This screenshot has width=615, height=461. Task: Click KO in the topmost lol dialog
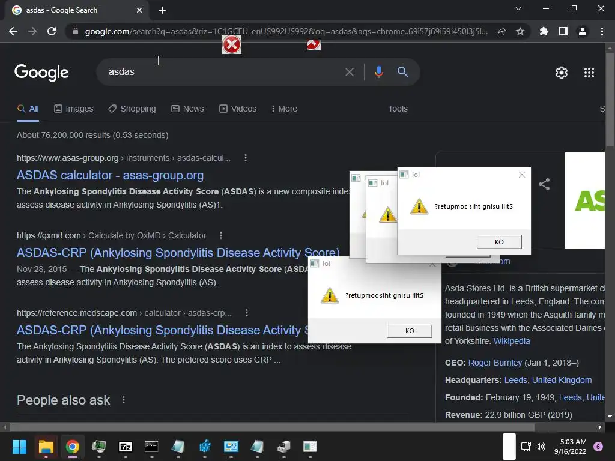click(x=499, y=242)
